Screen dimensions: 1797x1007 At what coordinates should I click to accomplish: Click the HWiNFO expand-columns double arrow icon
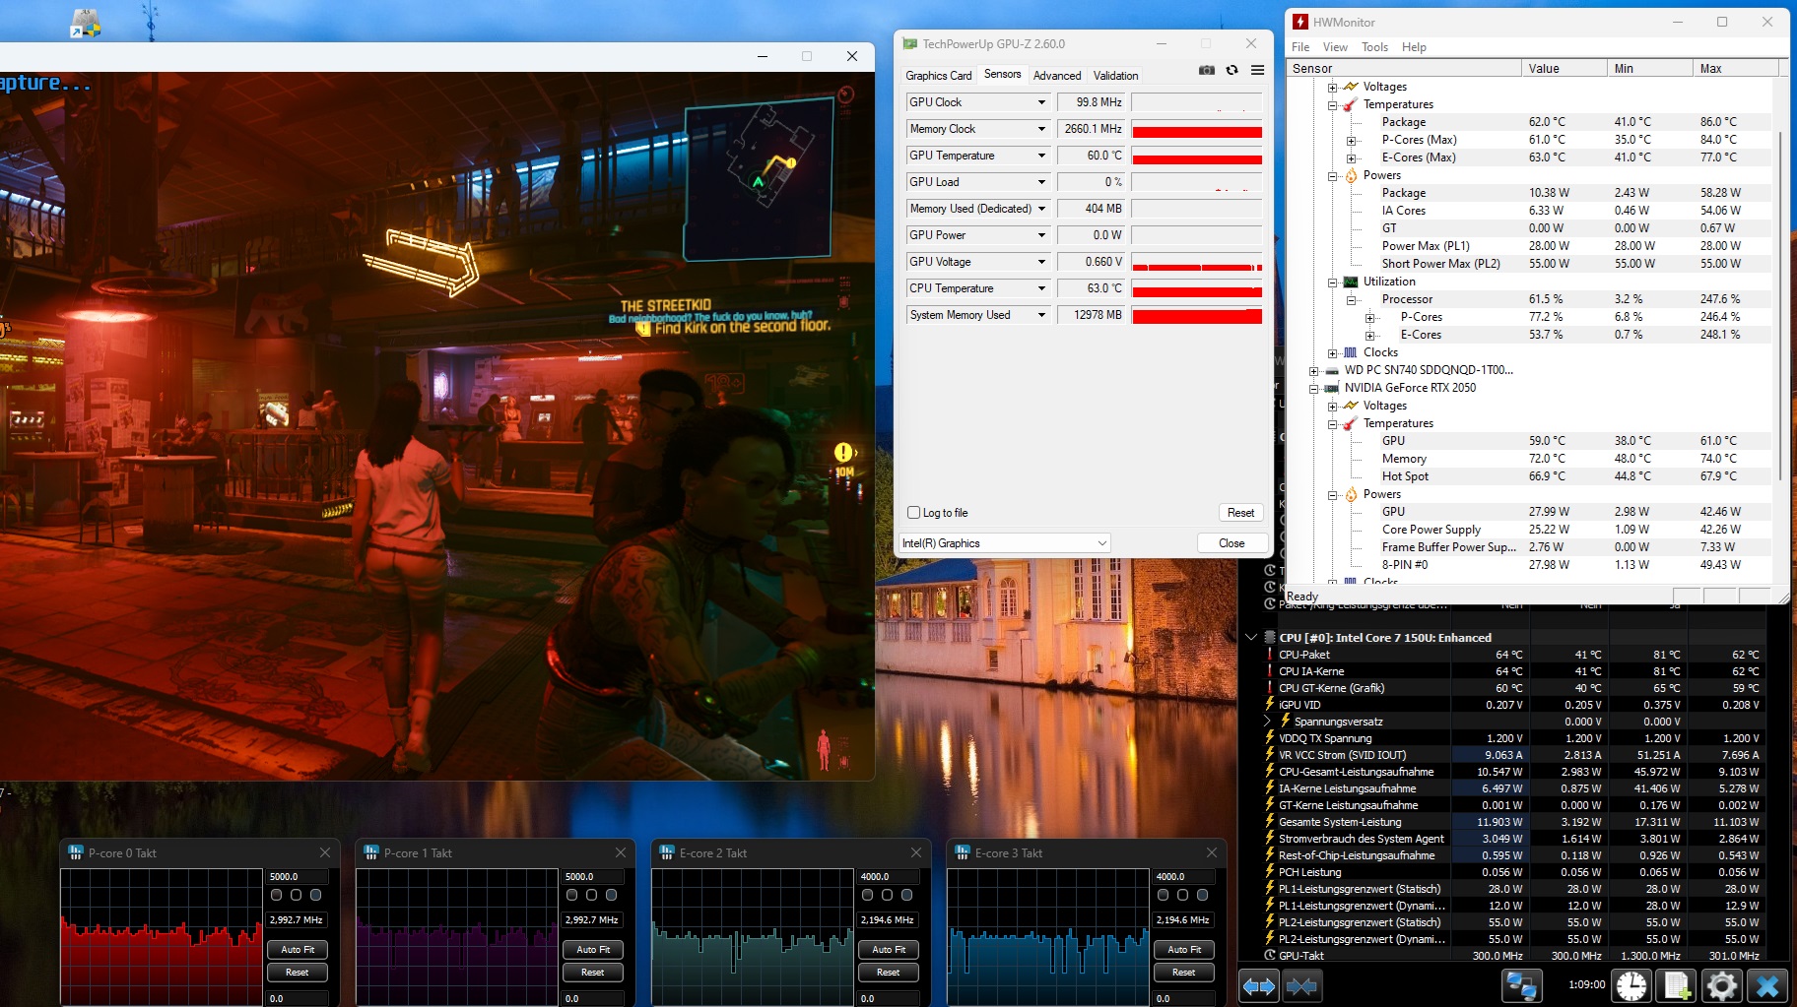pos(1258,985)
